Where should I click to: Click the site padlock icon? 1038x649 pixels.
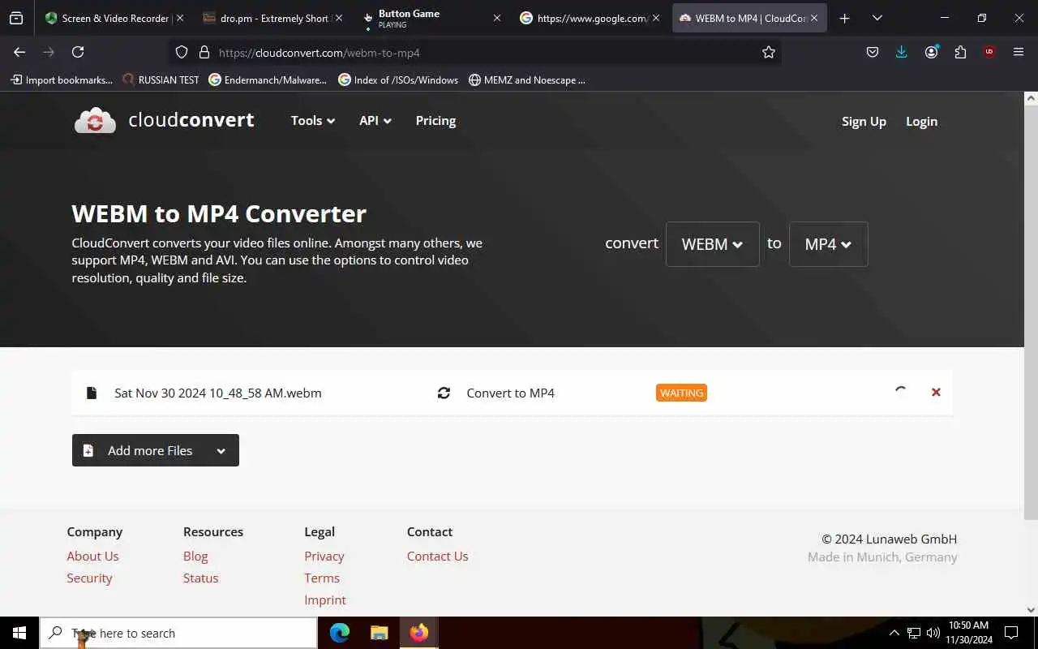click(x=204, y=52)
